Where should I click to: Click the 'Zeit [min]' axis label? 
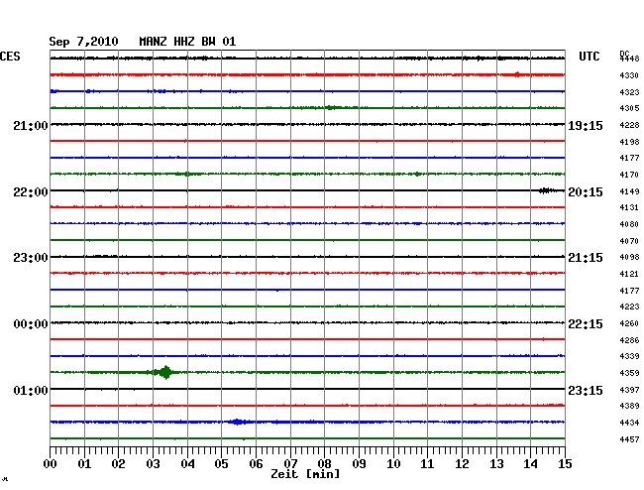tap(304, 475)
